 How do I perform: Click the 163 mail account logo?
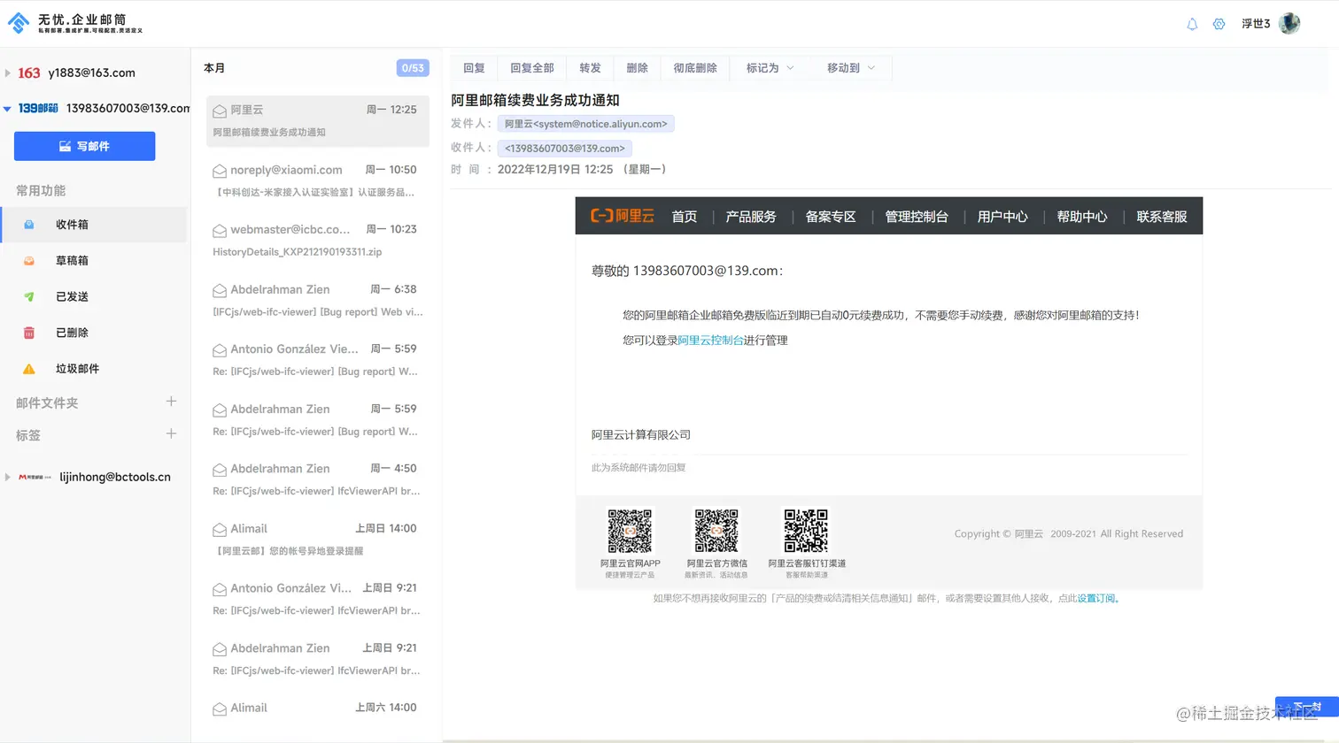point(29,73)
